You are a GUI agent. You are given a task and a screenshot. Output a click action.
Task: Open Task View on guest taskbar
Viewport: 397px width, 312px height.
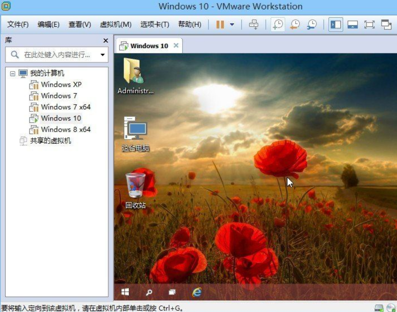(172, 292)
